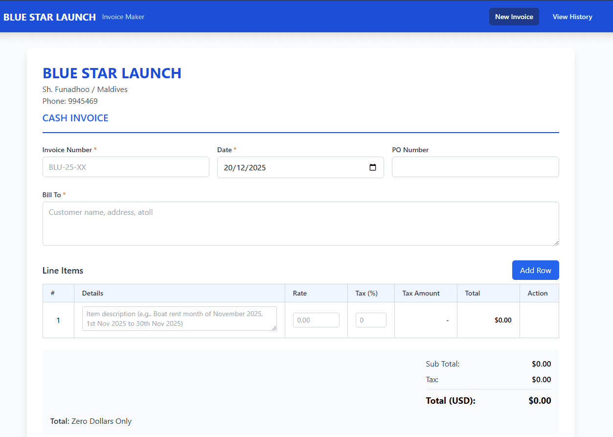Select the PO Number input box
Viewport: 613px width, 437px height.
[x=475, y=167]
